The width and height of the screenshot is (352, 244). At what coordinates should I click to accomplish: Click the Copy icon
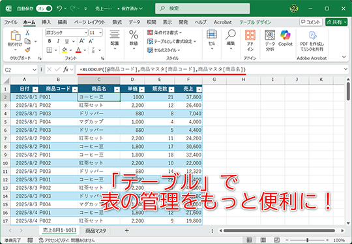27,41
